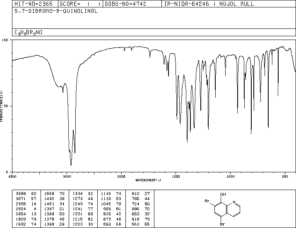Select peak table entry 3071
Image resolution: width=296 pixels, height=228 pixels.
(26, 199)
